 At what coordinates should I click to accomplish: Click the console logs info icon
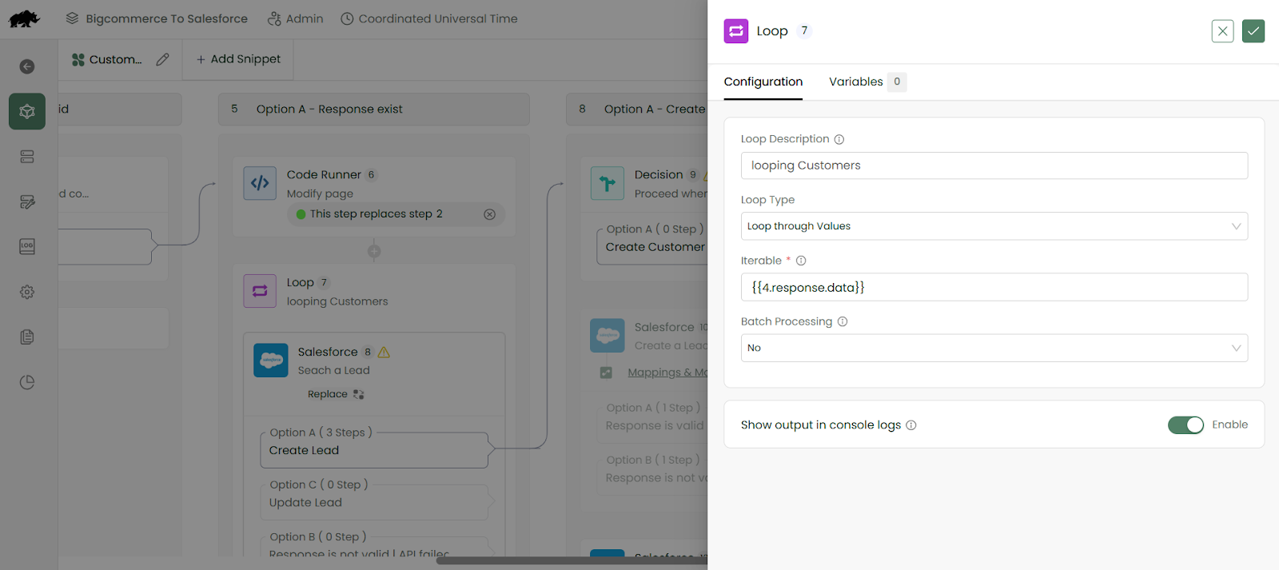coord(911,425)
